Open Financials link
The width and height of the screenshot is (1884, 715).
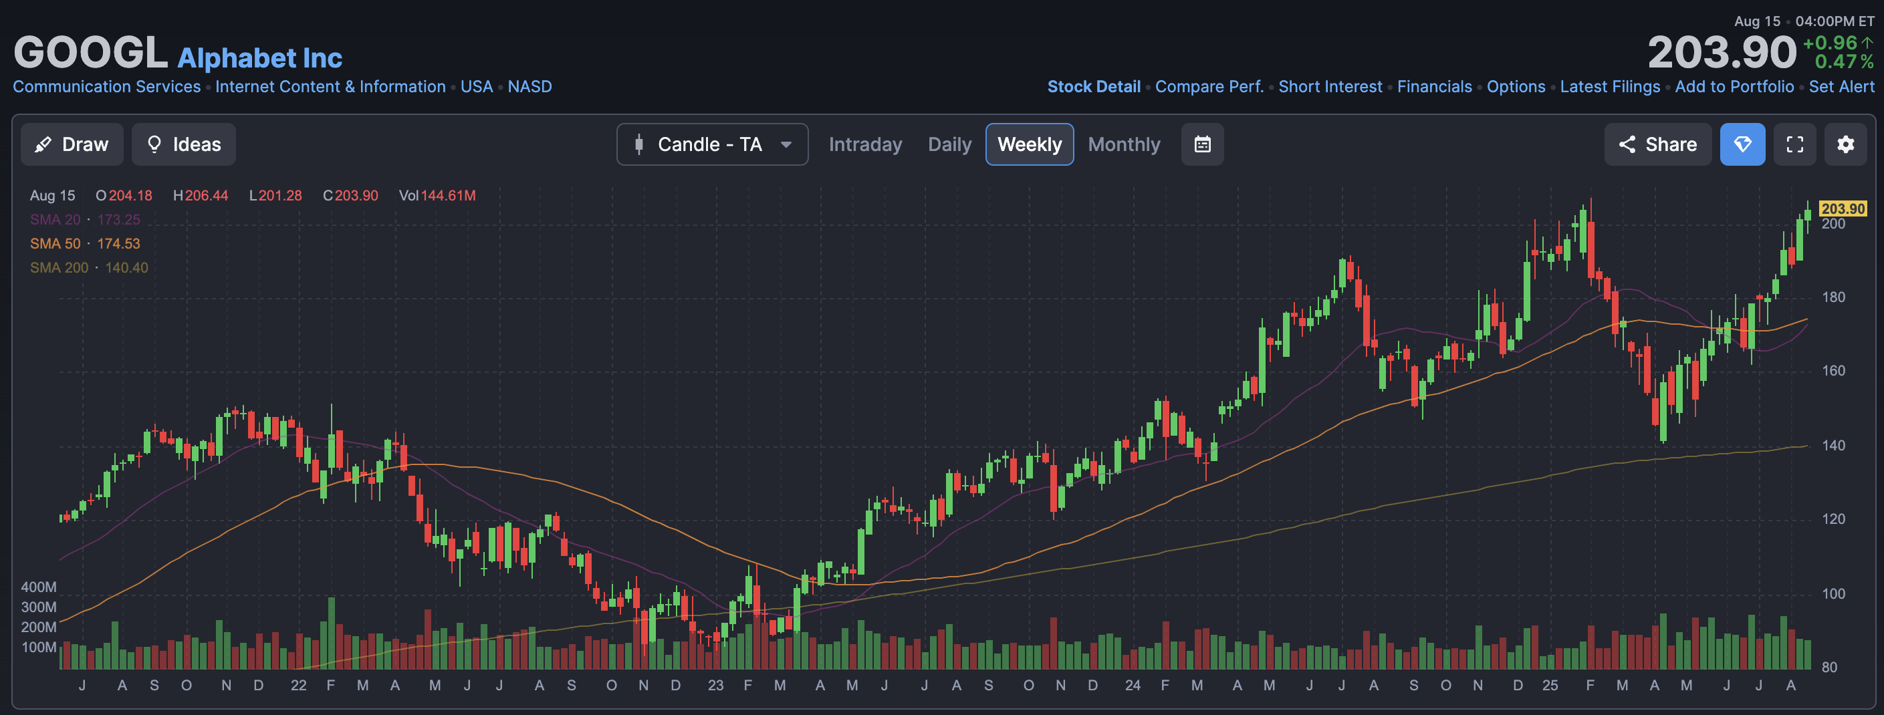(x=1434, y=86)
